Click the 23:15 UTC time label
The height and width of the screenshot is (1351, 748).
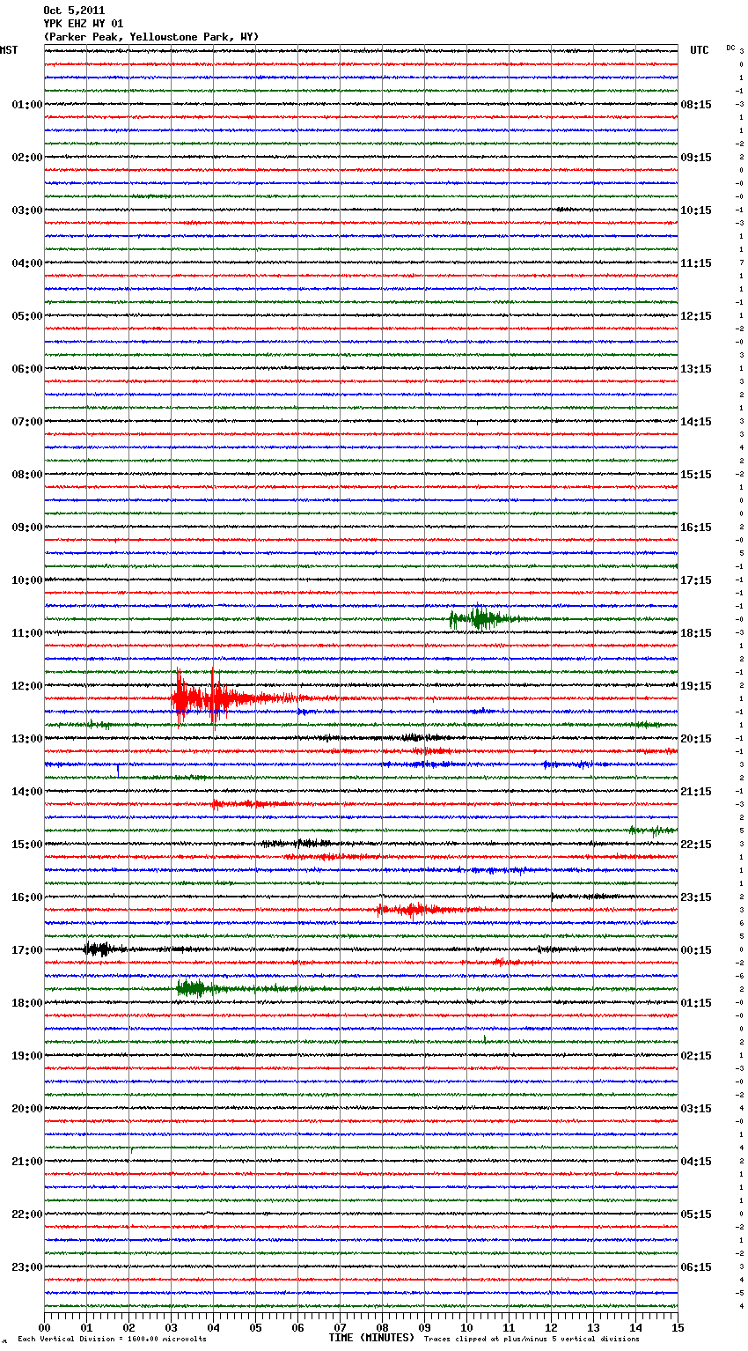click(696, 897)
